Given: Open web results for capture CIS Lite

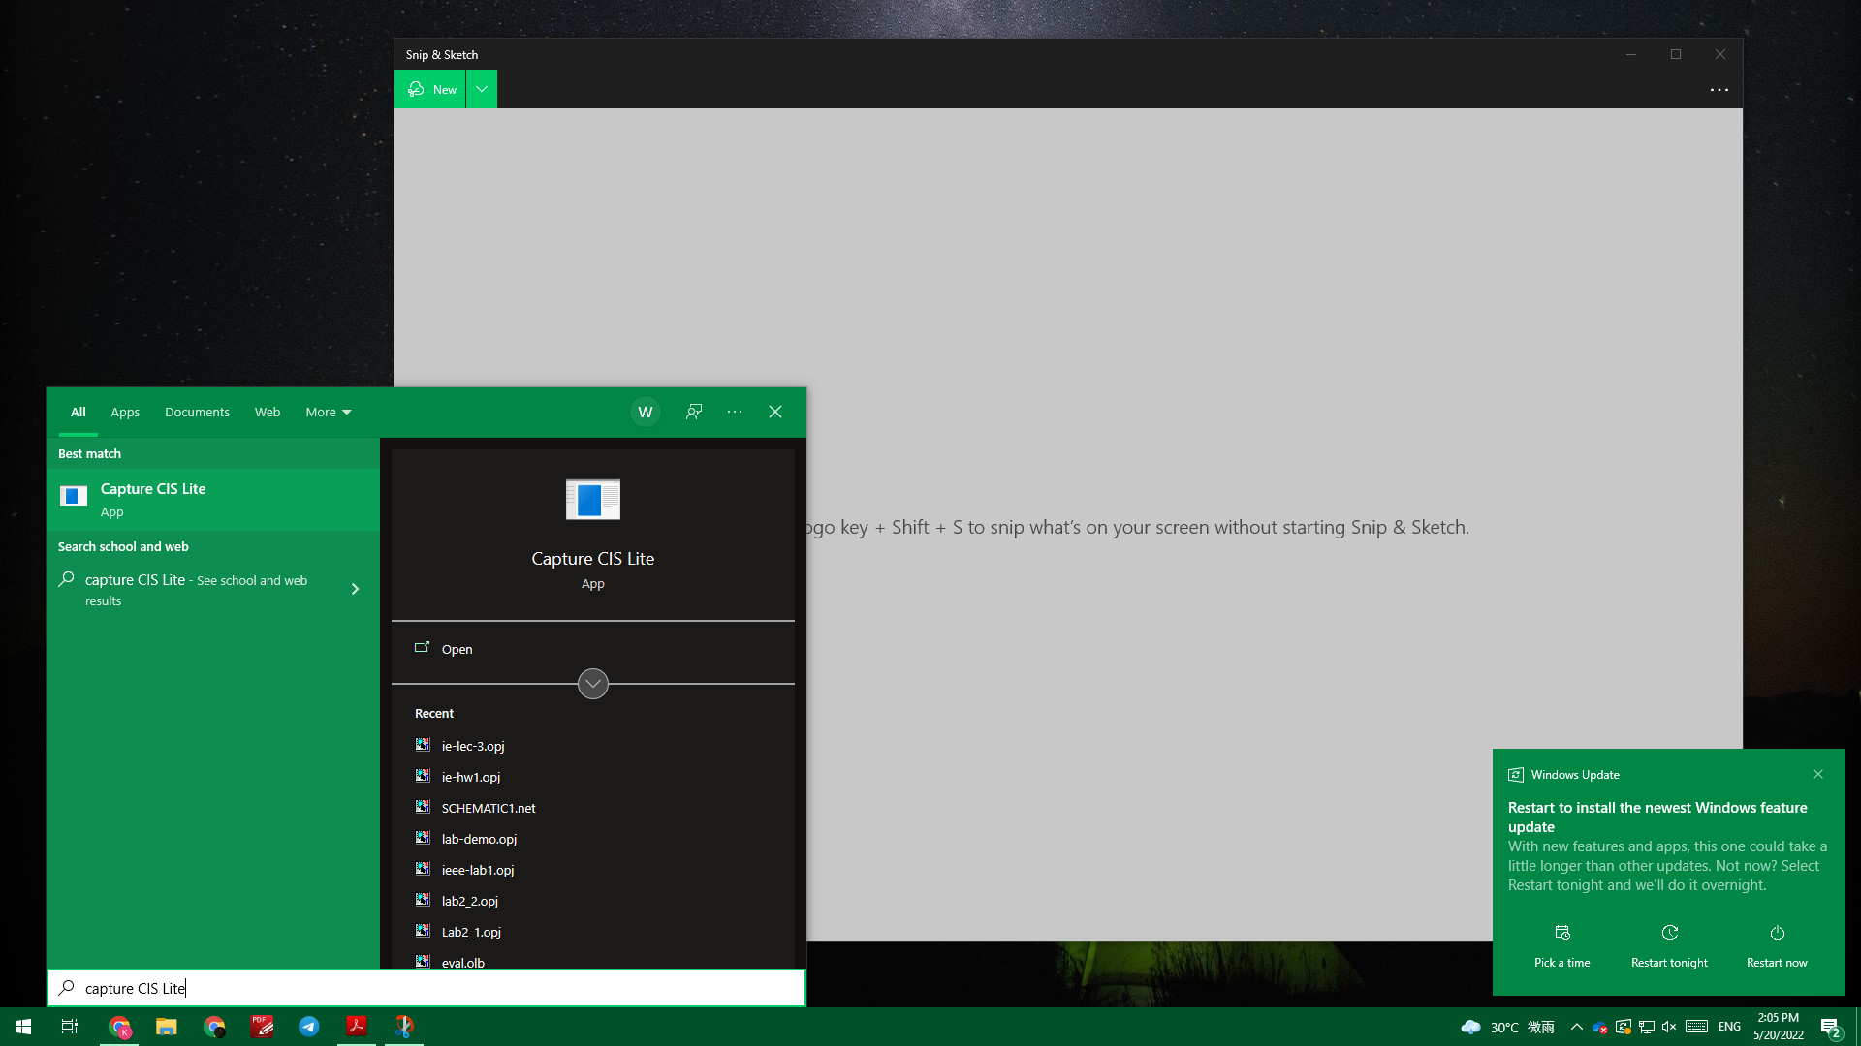Looking at the screenshot, I should click(x=196, y=589).
